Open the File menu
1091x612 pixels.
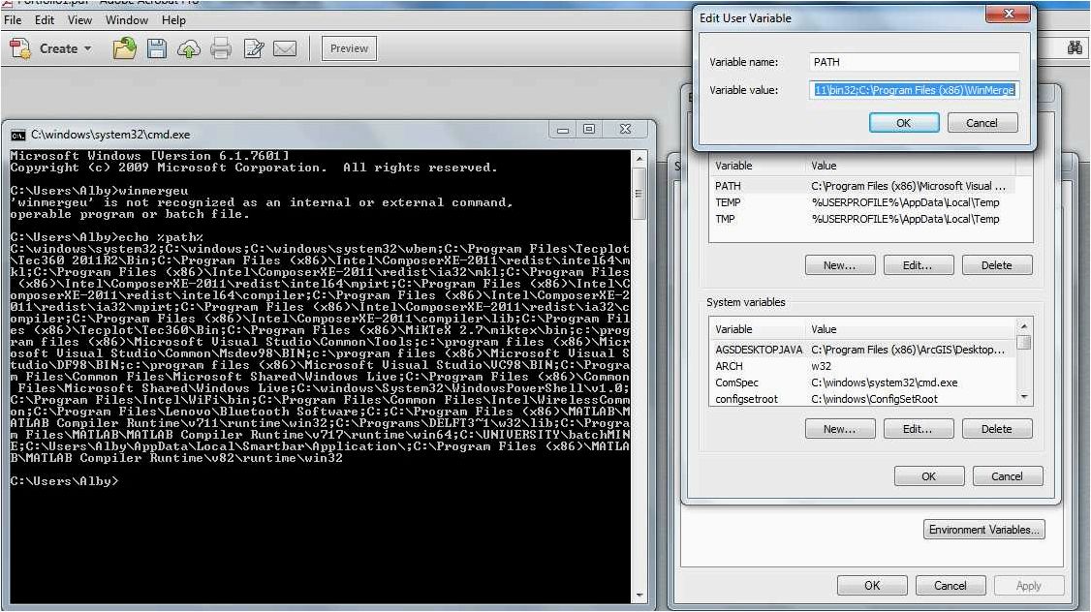tap(13, 20)
